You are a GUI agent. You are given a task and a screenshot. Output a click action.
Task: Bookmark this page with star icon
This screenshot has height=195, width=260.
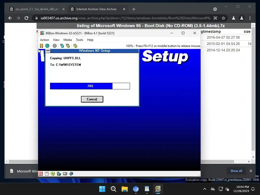coord(223,18)
